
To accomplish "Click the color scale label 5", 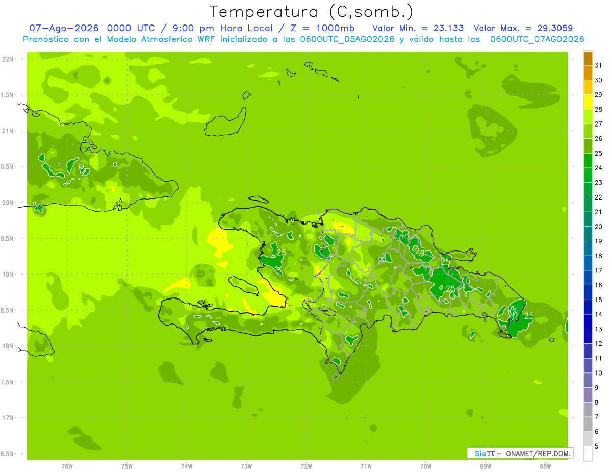I will [x=597, y=446].
